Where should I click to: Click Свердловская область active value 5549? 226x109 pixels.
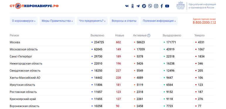coord(140,71)
